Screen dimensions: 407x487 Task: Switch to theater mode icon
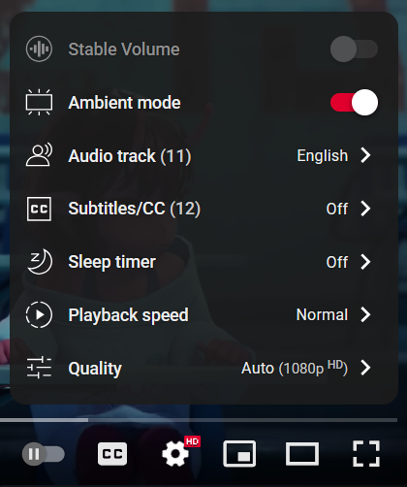point(302,454)
